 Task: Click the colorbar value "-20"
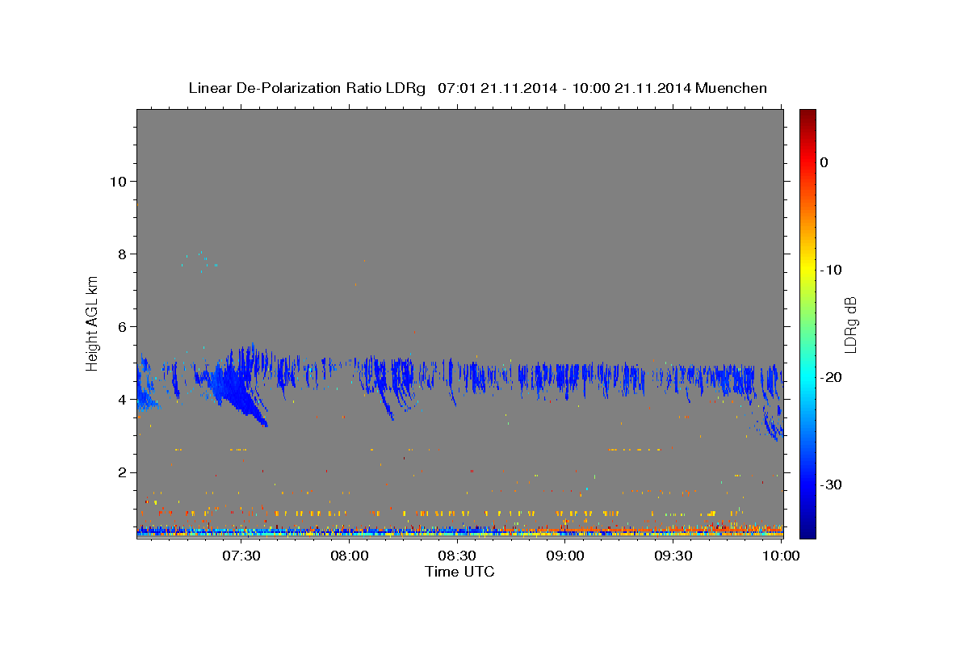tap(832, 377)
